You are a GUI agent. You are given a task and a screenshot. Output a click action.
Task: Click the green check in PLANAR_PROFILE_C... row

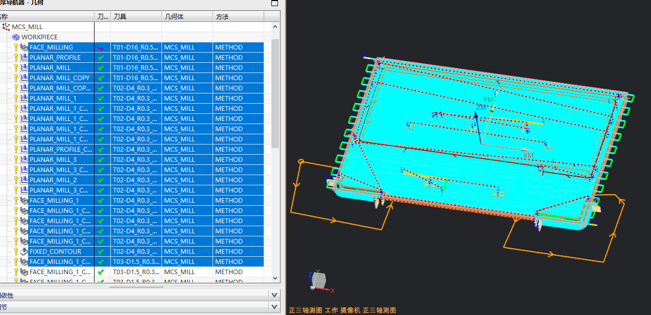(x=101, y=150)
